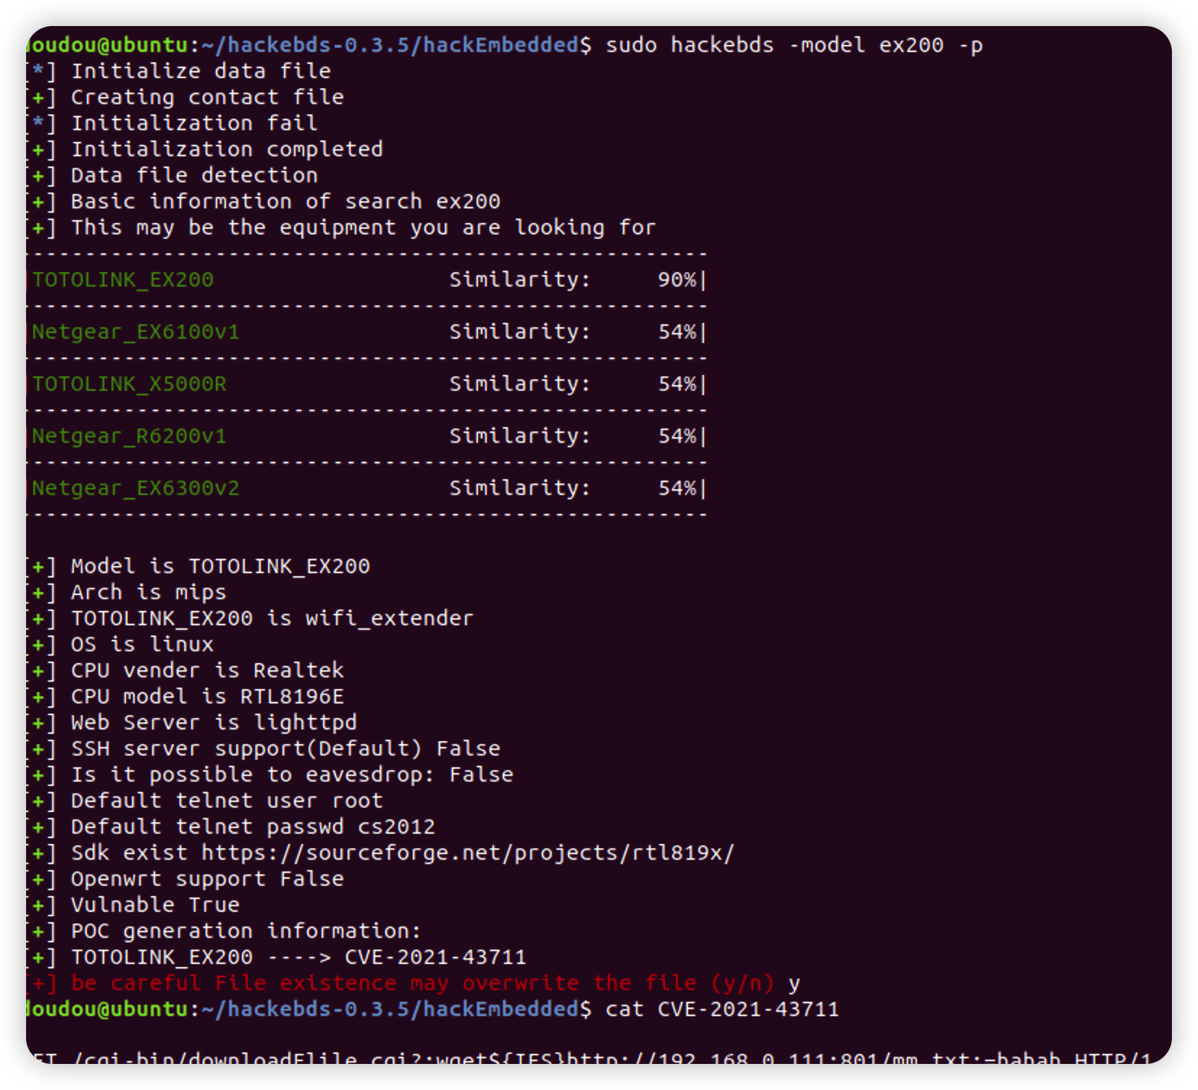
Task: Click 'Basic information of search ex200' line
Action: click(x=285, y=201)
